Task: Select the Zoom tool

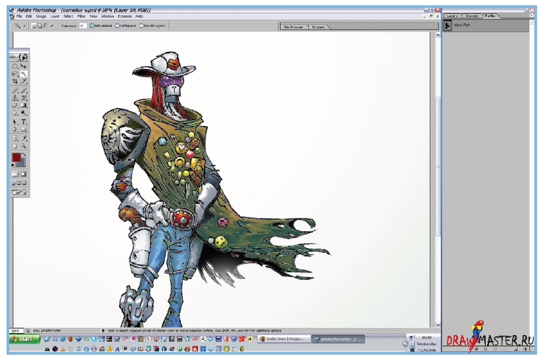Action: (x=24, y=146)
